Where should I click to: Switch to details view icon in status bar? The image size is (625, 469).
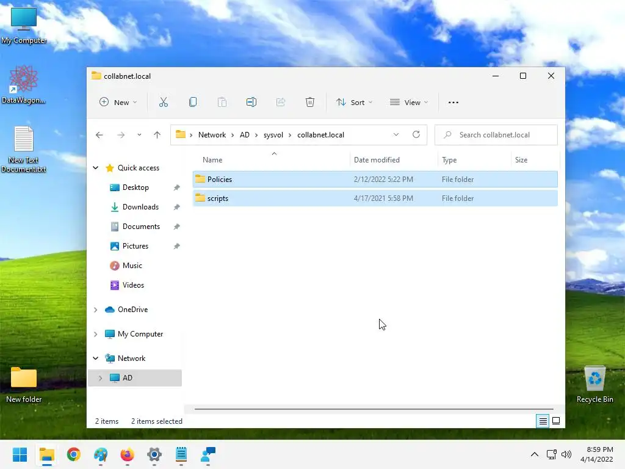click(x=543, y=421)
